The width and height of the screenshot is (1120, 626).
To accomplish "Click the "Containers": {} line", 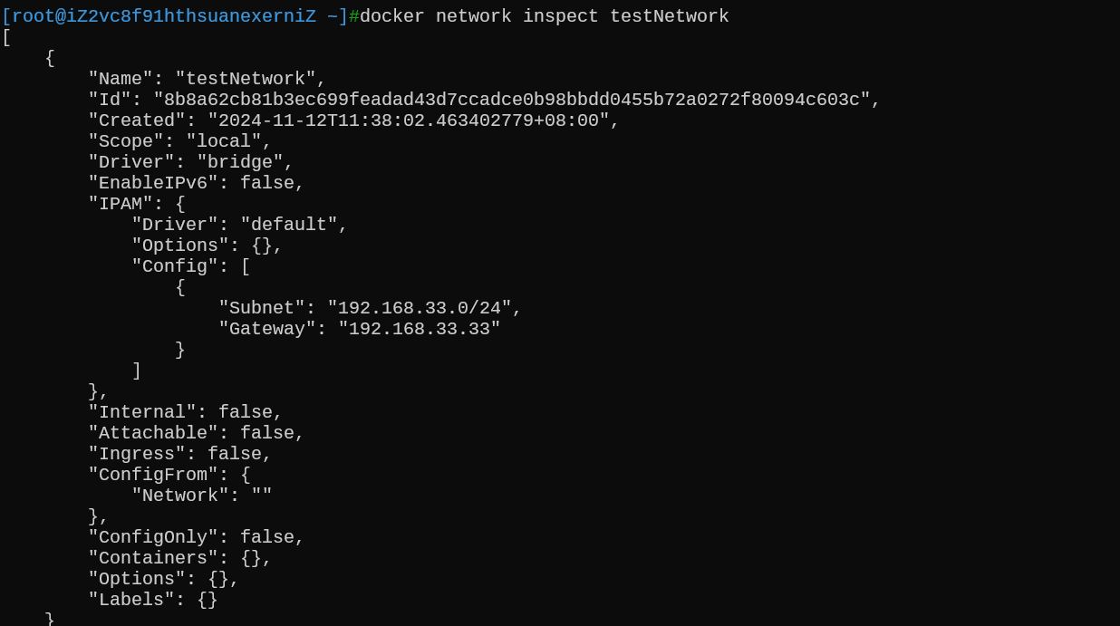I will tap(179, 558).
